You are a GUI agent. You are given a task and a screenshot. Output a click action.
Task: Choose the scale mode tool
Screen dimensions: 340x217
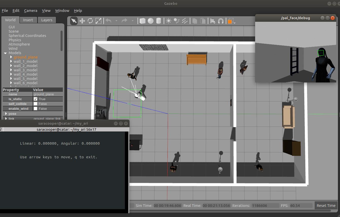pyautogui.click(x=98, y=21)
